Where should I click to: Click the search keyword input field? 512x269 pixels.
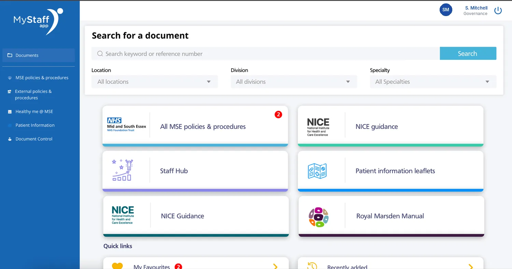coord(266,54)
